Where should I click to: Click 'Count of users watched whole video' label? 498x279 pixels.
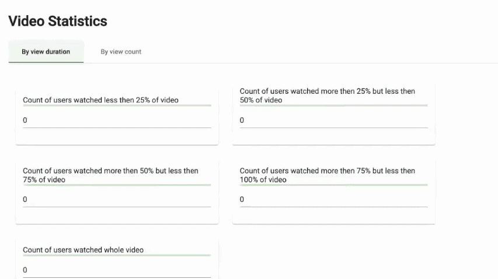(83, 250)
